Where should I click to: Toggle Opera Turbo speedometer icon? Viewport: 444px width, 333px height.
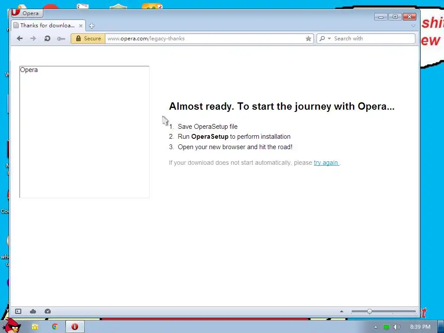[48, 311]
